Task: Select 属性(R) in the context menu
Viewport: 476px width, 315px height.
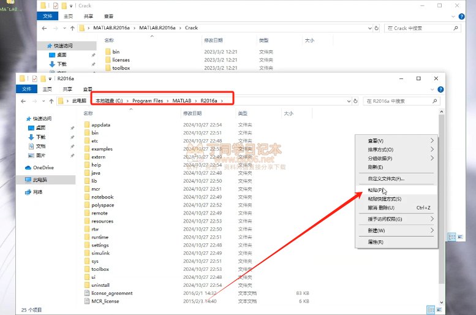Action: [376, 242]
